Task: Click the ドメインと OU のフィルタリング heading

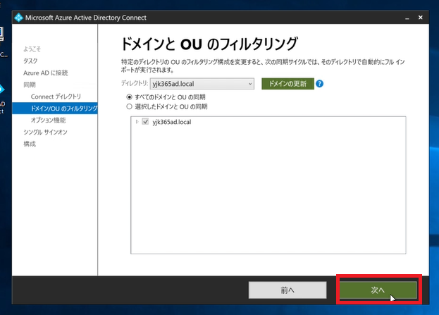Action: pyautogui.click(x=209, y=44)
